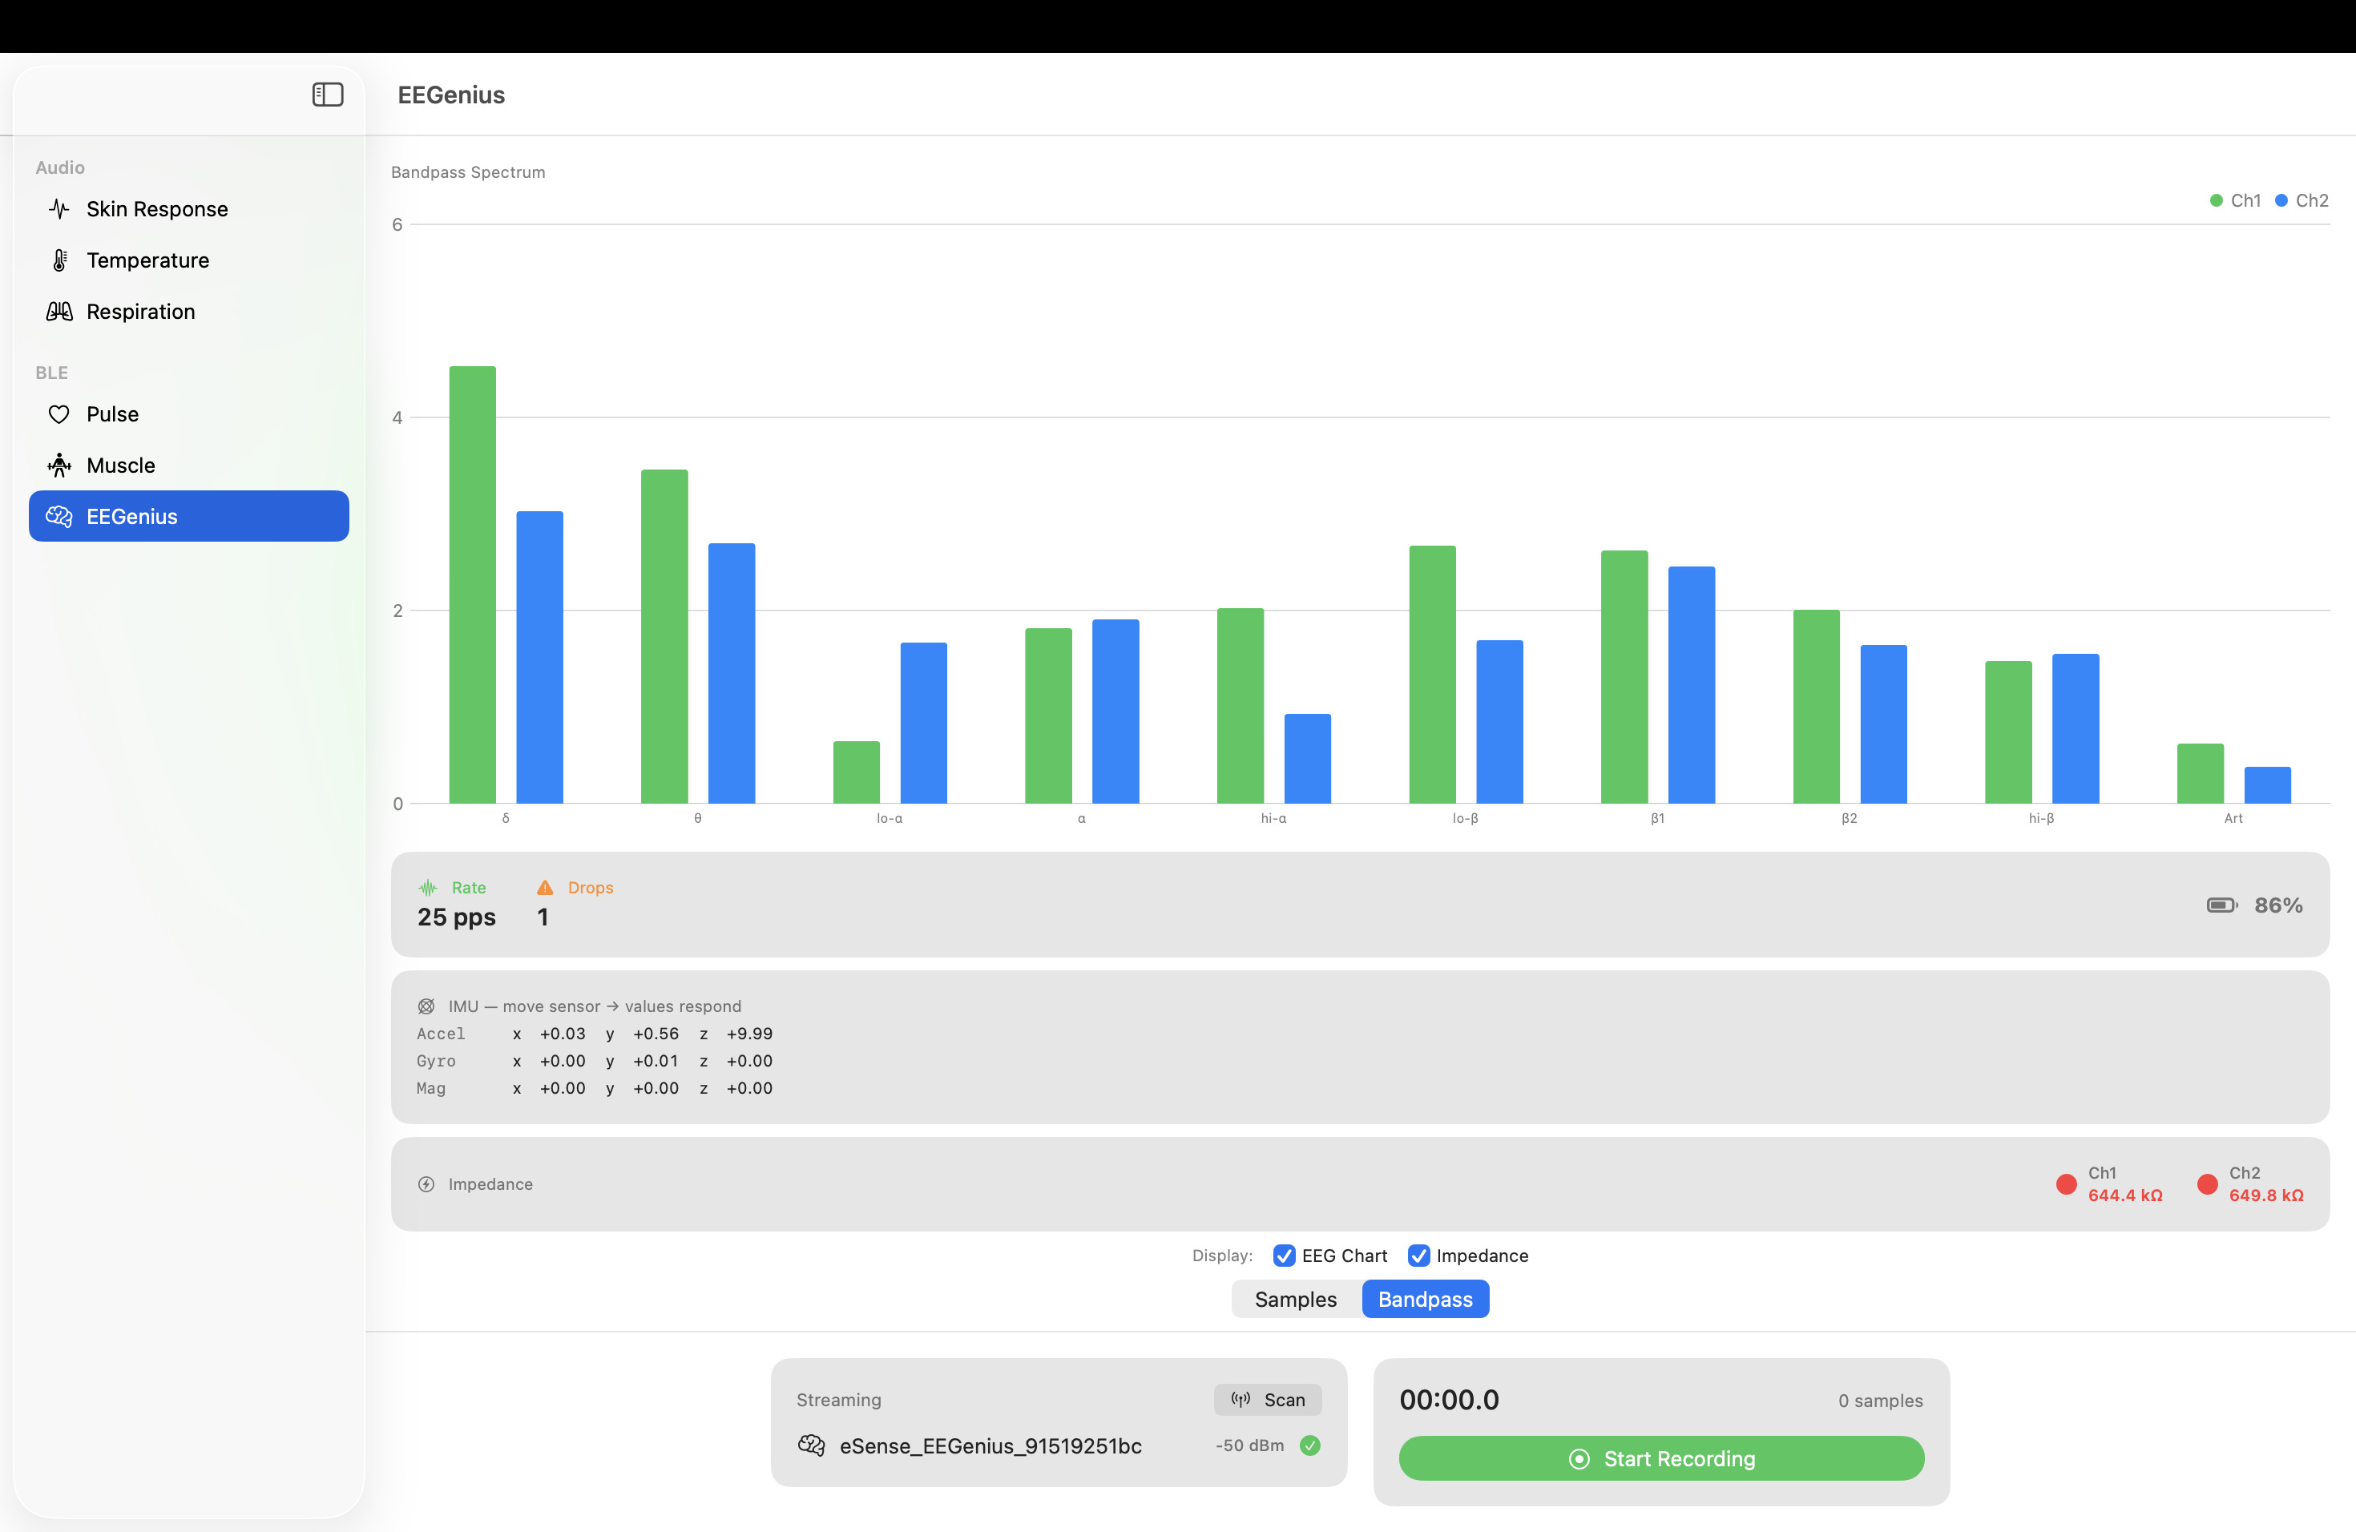
Task: Click the green connected checkmark icon
Action: pyautogui.click(x=1309, y=1446)
